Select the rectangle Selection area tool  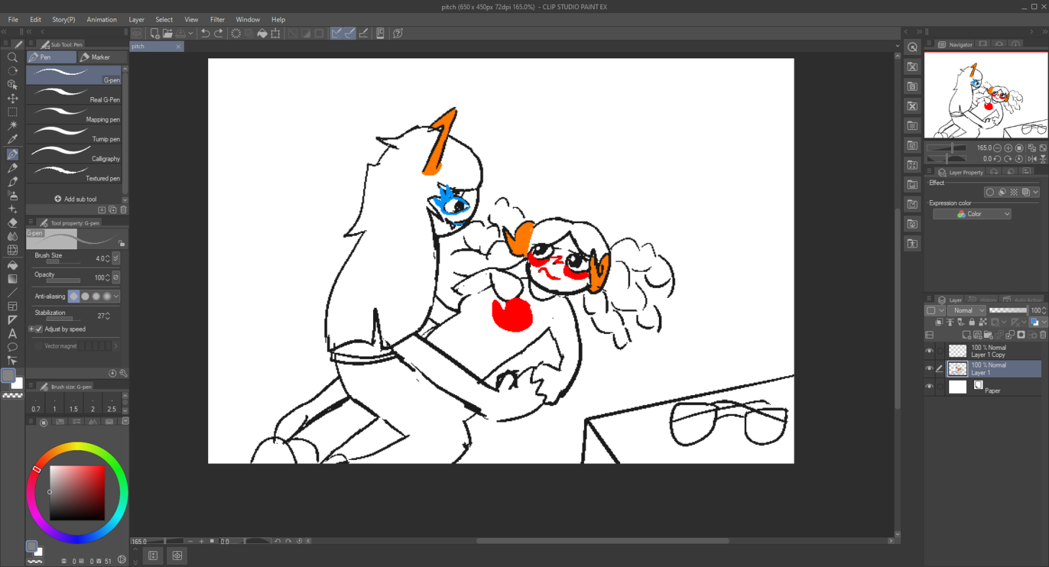click(x=12, y=112)
